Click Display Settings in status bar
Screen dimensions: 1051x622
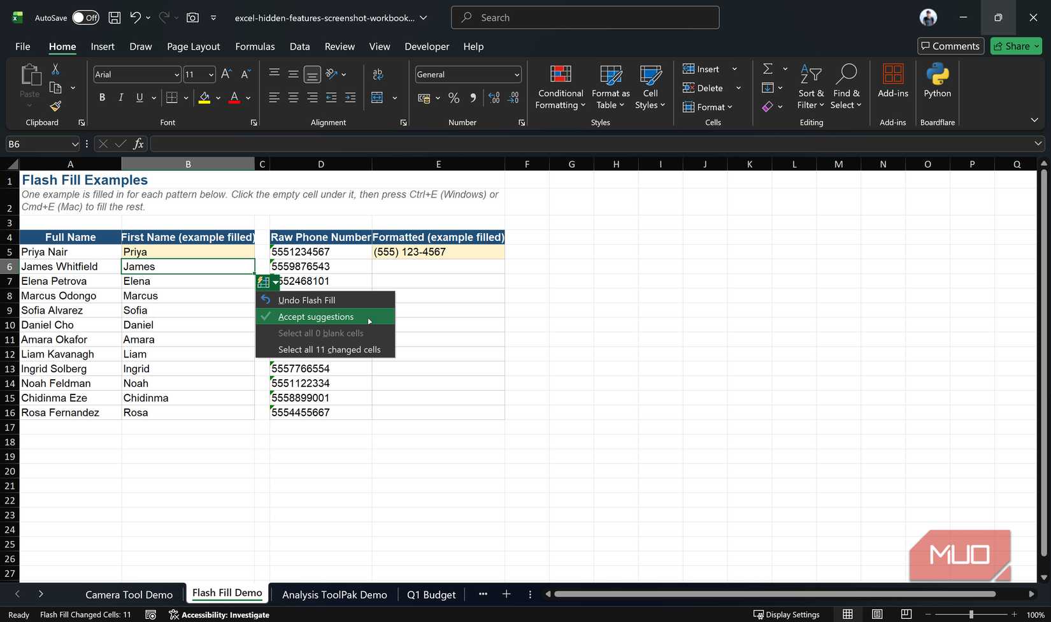tap(786, 615)
